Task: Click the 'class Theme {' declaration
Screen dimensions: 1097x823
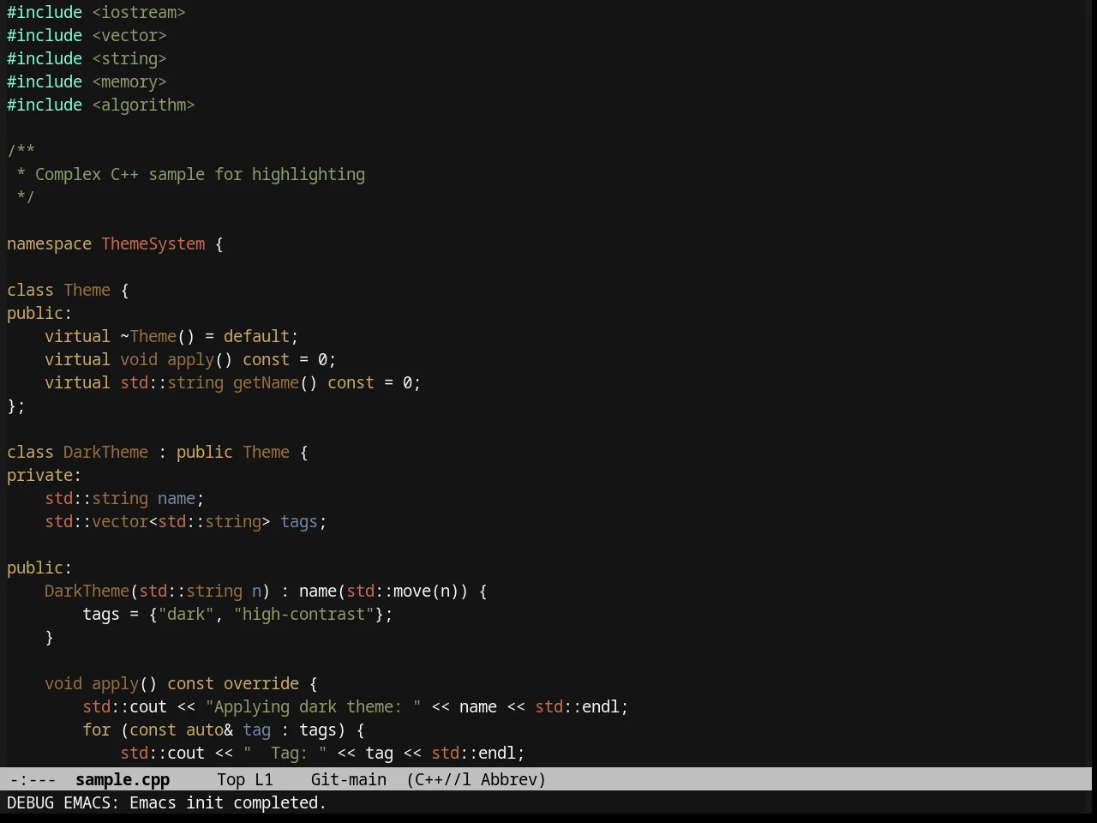Action: (68, 290)
